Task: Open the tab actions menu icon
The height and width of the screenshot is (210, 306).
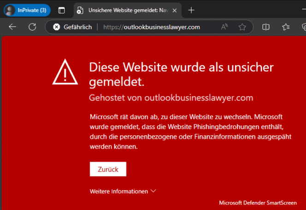Action: tap(61, 10)
